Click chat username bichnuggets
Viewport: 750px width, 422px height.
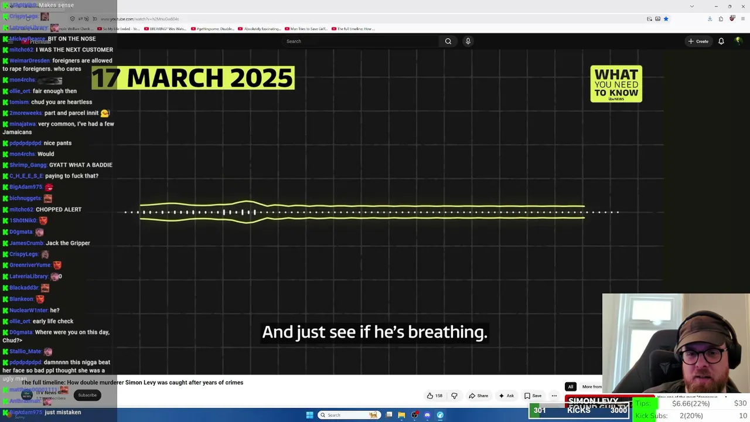(x=25, y=198)
